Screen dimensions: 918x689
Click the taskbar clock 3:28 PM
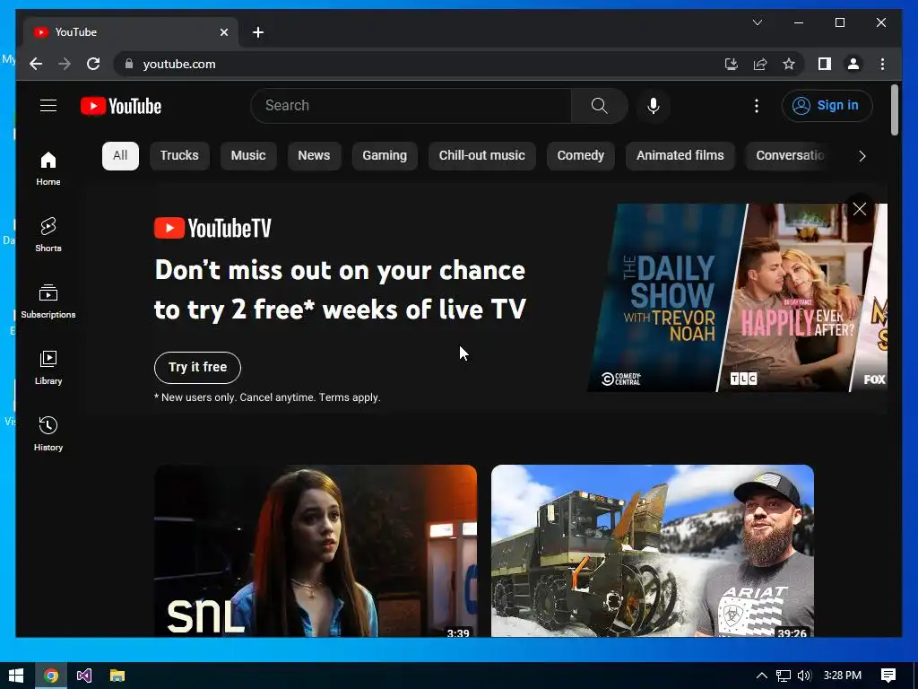pos(843,676)
